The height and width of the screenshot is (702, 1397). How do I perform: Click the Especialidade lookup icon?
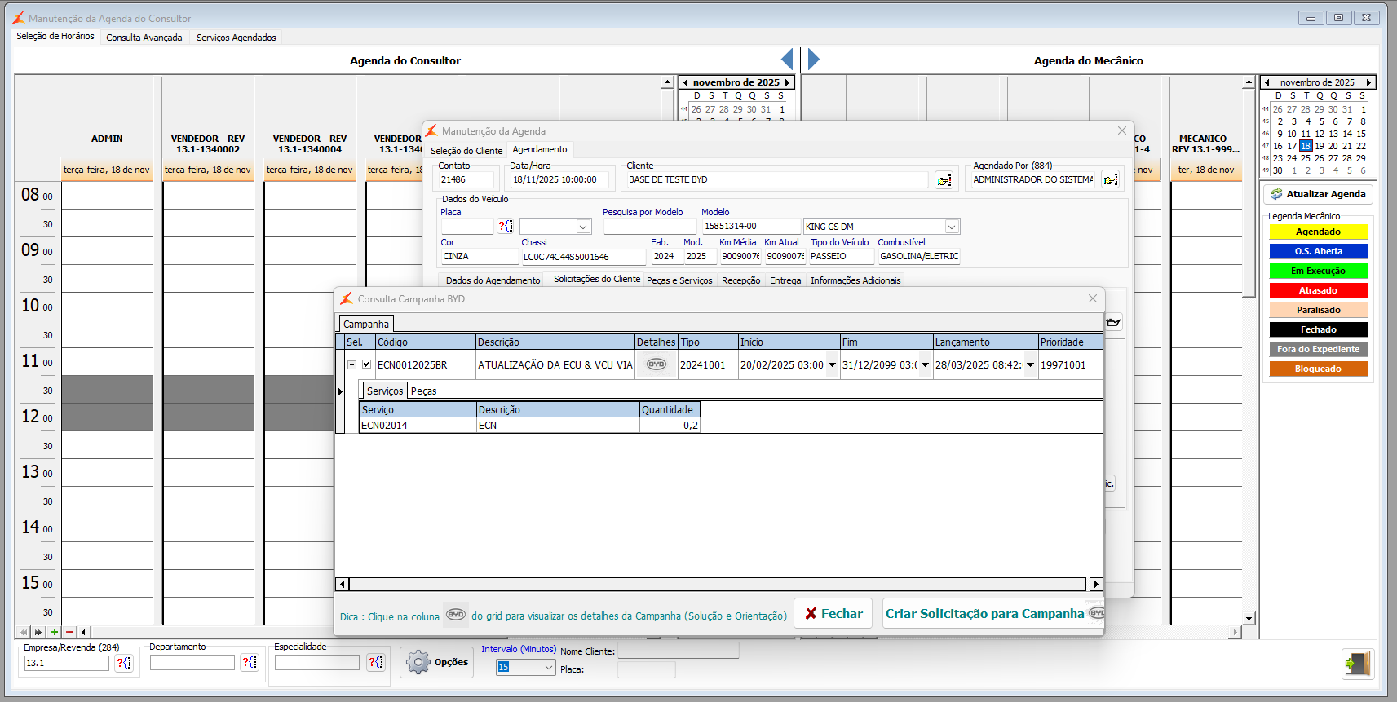point(375,662)
